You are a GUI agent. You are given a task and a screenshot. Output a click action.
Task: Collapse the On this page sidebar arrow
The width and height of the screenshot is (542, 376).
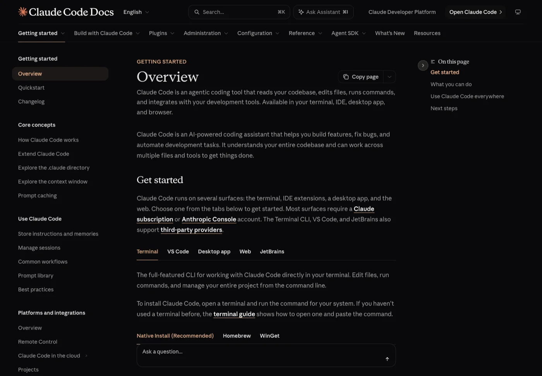pos(423,65)
